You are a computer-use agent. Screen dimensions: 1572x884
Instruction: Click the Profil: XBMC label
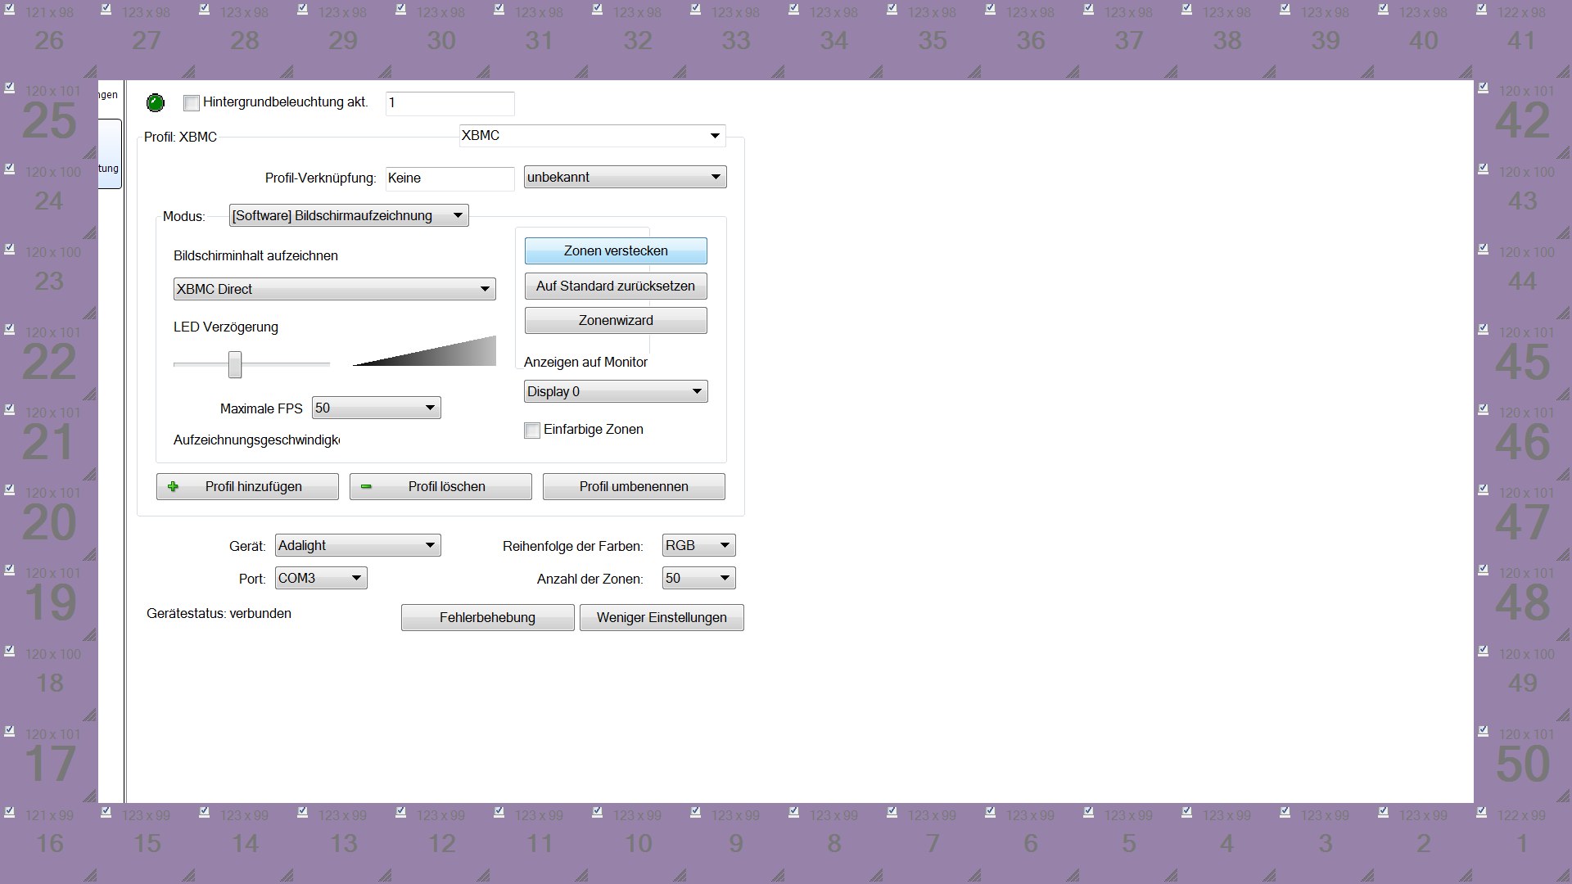coord(180,137)
